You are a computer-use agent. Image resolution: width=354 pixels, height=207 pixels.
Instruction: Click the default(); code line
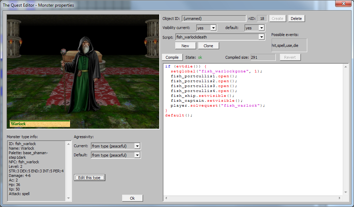(179, 115)
